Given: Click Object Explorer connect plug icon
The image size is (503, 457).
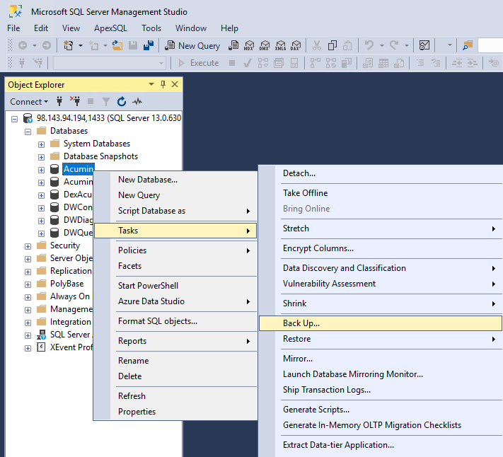Looking at the screenshot, I should click(x=59, y=102).
